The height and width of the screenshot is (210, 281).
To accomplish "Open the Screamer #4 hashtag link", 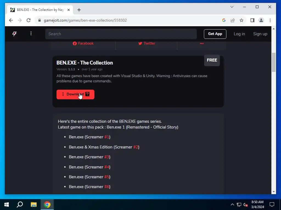I will click(x=107, y=167).
